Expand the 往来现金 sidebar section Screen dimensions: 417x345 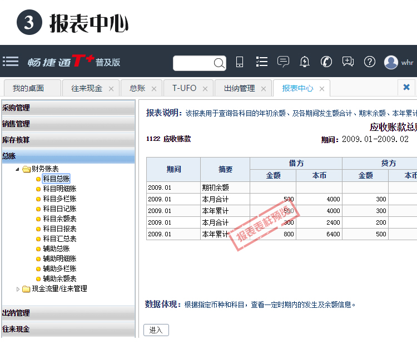68,329
